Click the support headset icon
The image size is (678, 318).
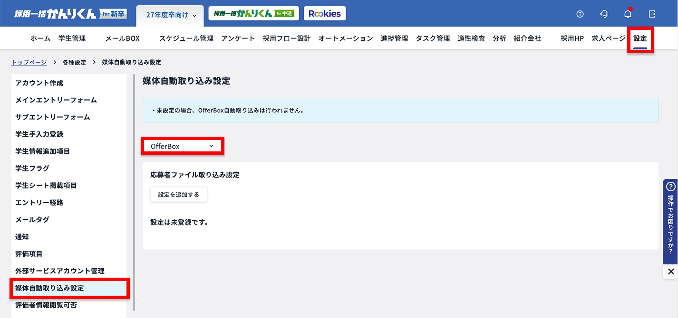pos(604,14)
